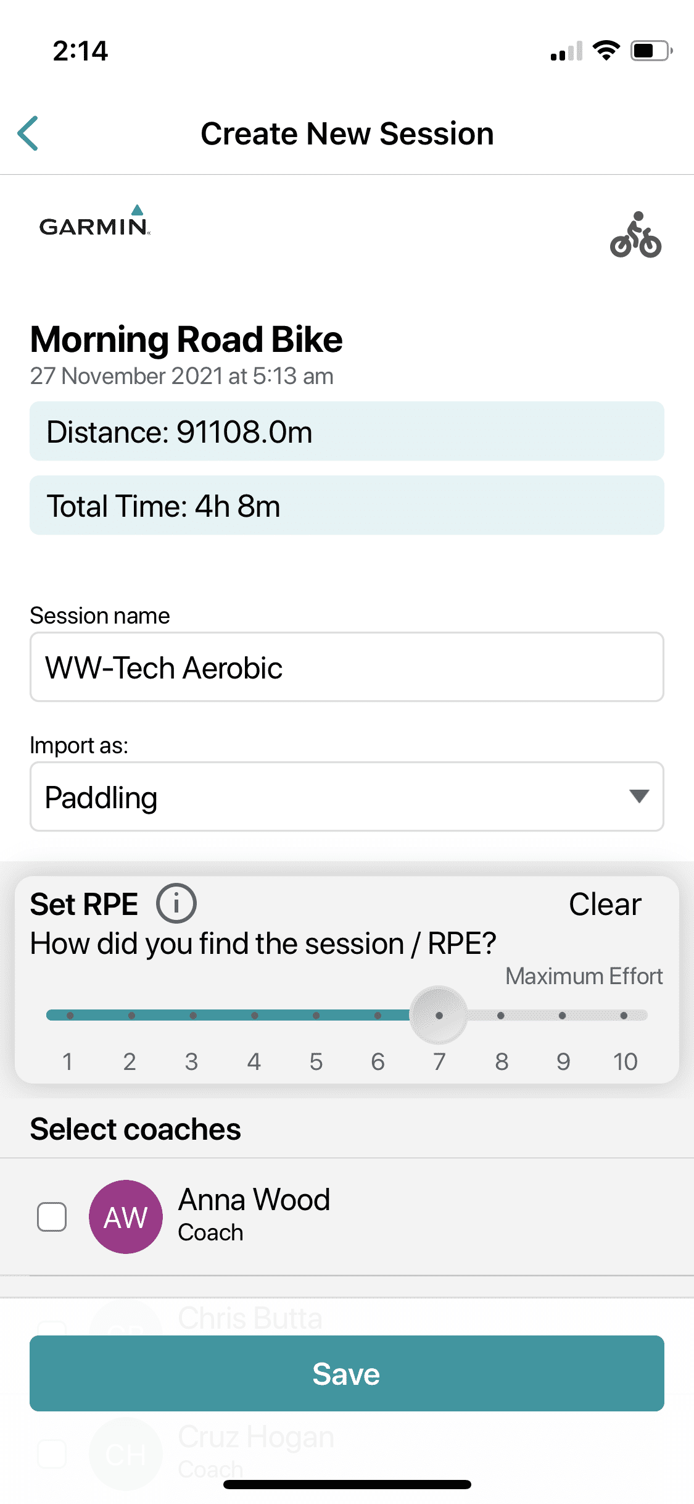Check the Anna Wood coach checkbox
The height and width of the screenshot is (1504, 694).
pyautogui.click(x=52, y=1217)
